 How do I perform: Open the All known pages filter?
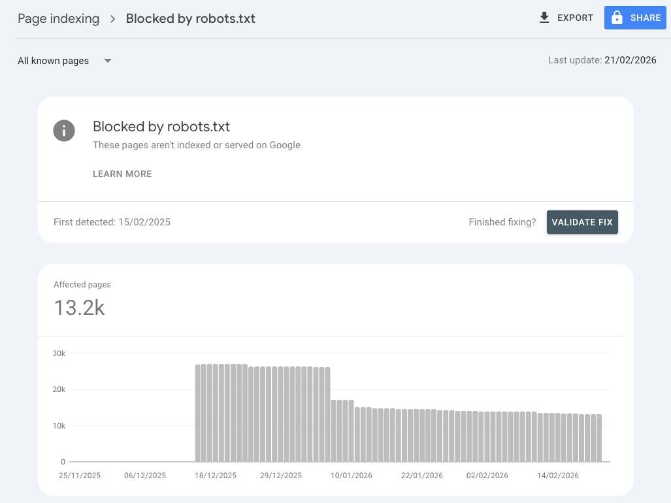(54, 61)
